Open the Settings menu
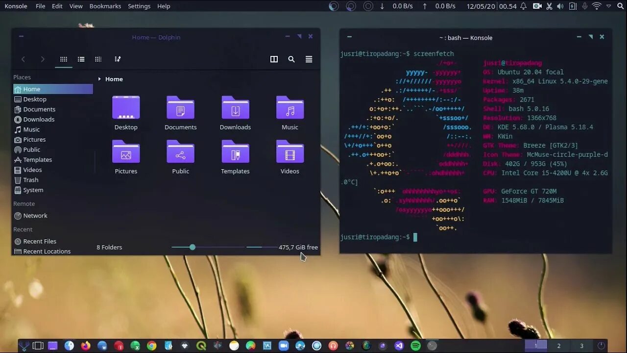The width and height of the screenshot is (627, 353). (x=139, y=6)
